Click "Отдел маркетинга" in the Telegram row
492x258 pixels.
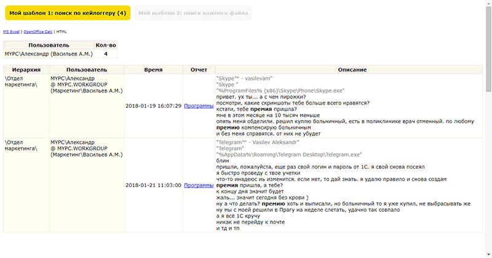[21, 145]
